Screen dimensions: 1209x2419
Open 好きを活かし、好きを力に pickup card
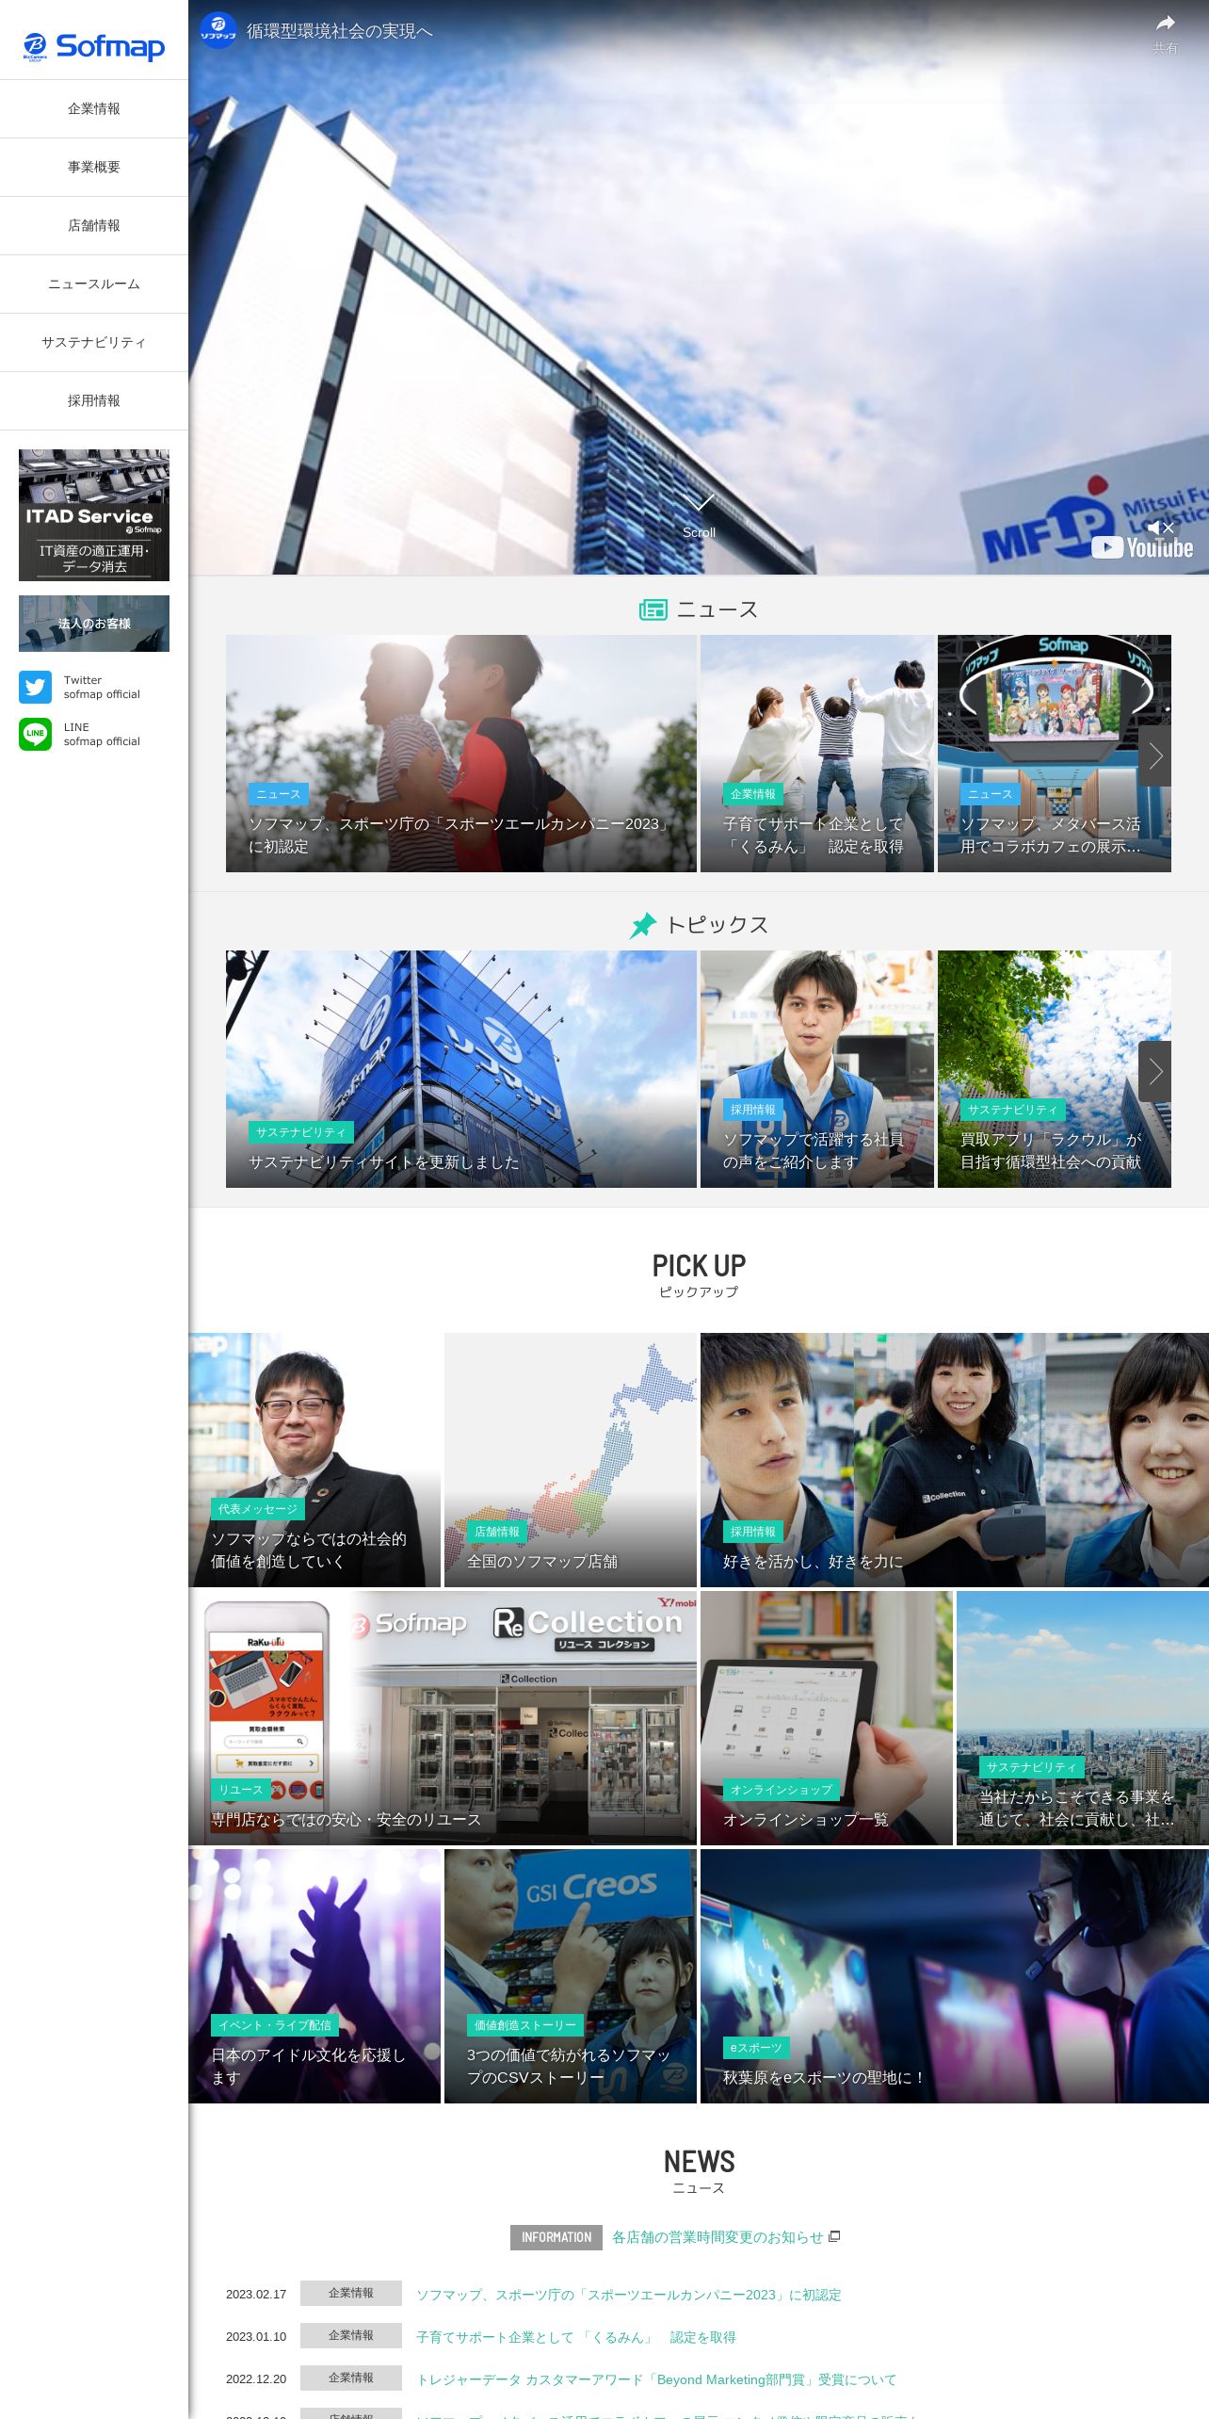955,1460
